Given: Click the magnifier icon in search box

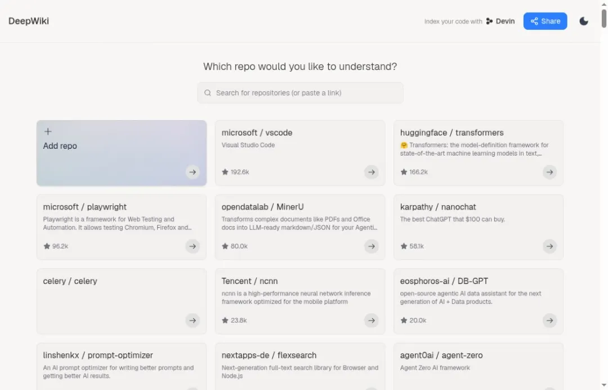Looking at the screenshot, I should click(208, 93).
